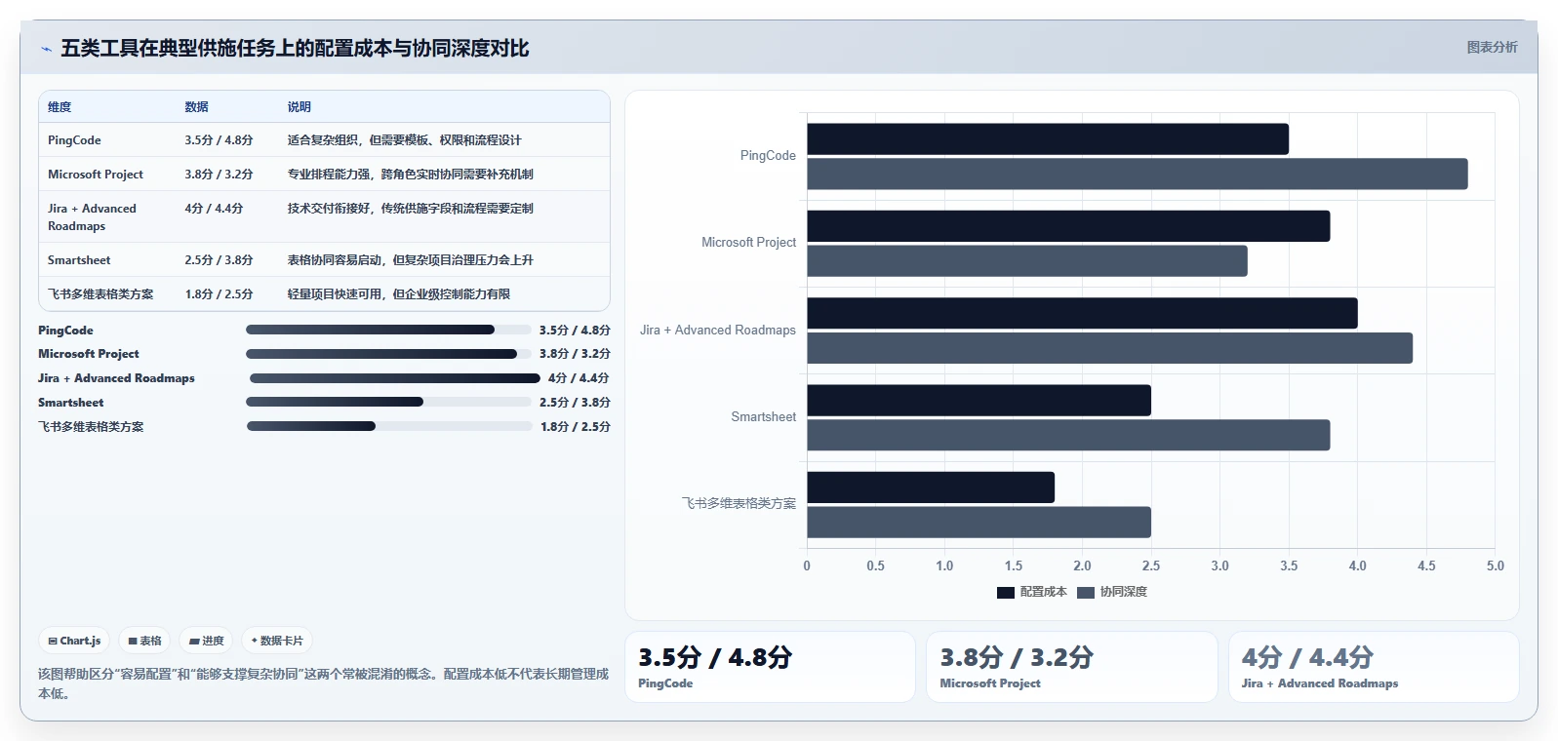This screenshot has height=741, width=1558.
Task: Select the Chart.js tag chip
Action: (74, 641)
